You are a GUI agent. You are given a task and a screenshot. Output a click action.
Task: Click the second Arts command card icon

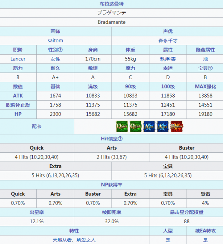163,126
